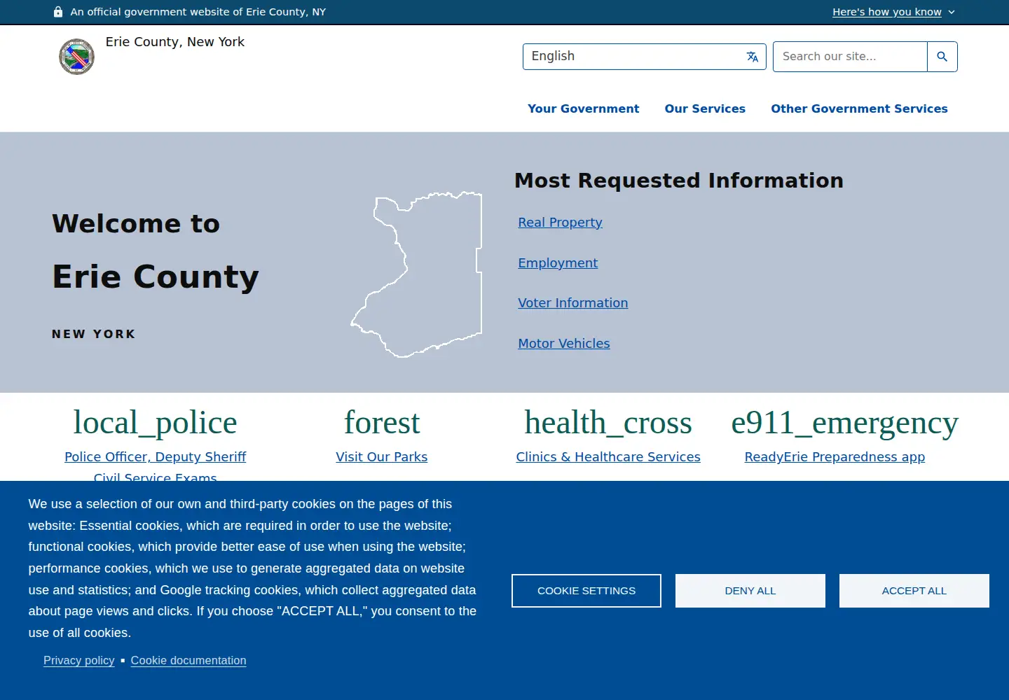Click the health_cross icon
This screenshot has width=1009, height=700.
pyautogui.click(x=608, y=423)
